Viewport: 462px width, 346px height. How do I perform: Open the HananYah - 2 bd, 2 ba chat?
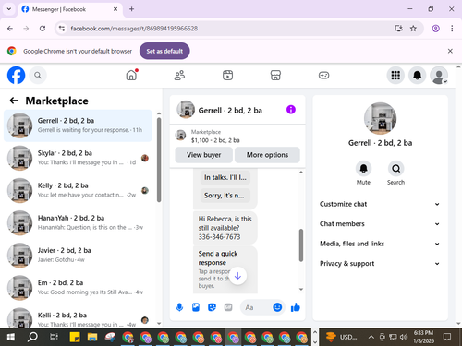click(x=78, y=222)
